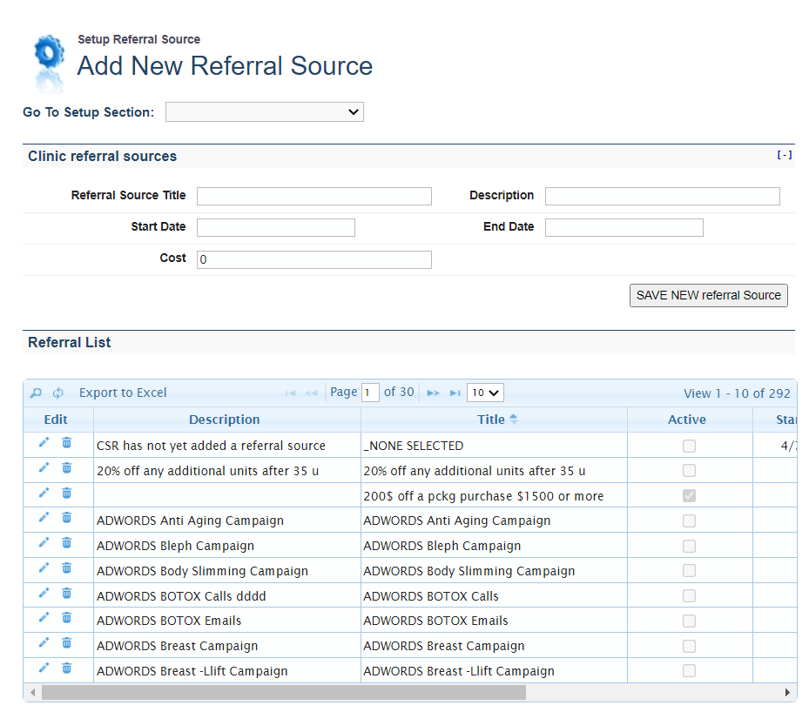The height and width of the screenshot is (712, 809).
Task: Sort the list by Title column header
Action: (491, 420)
